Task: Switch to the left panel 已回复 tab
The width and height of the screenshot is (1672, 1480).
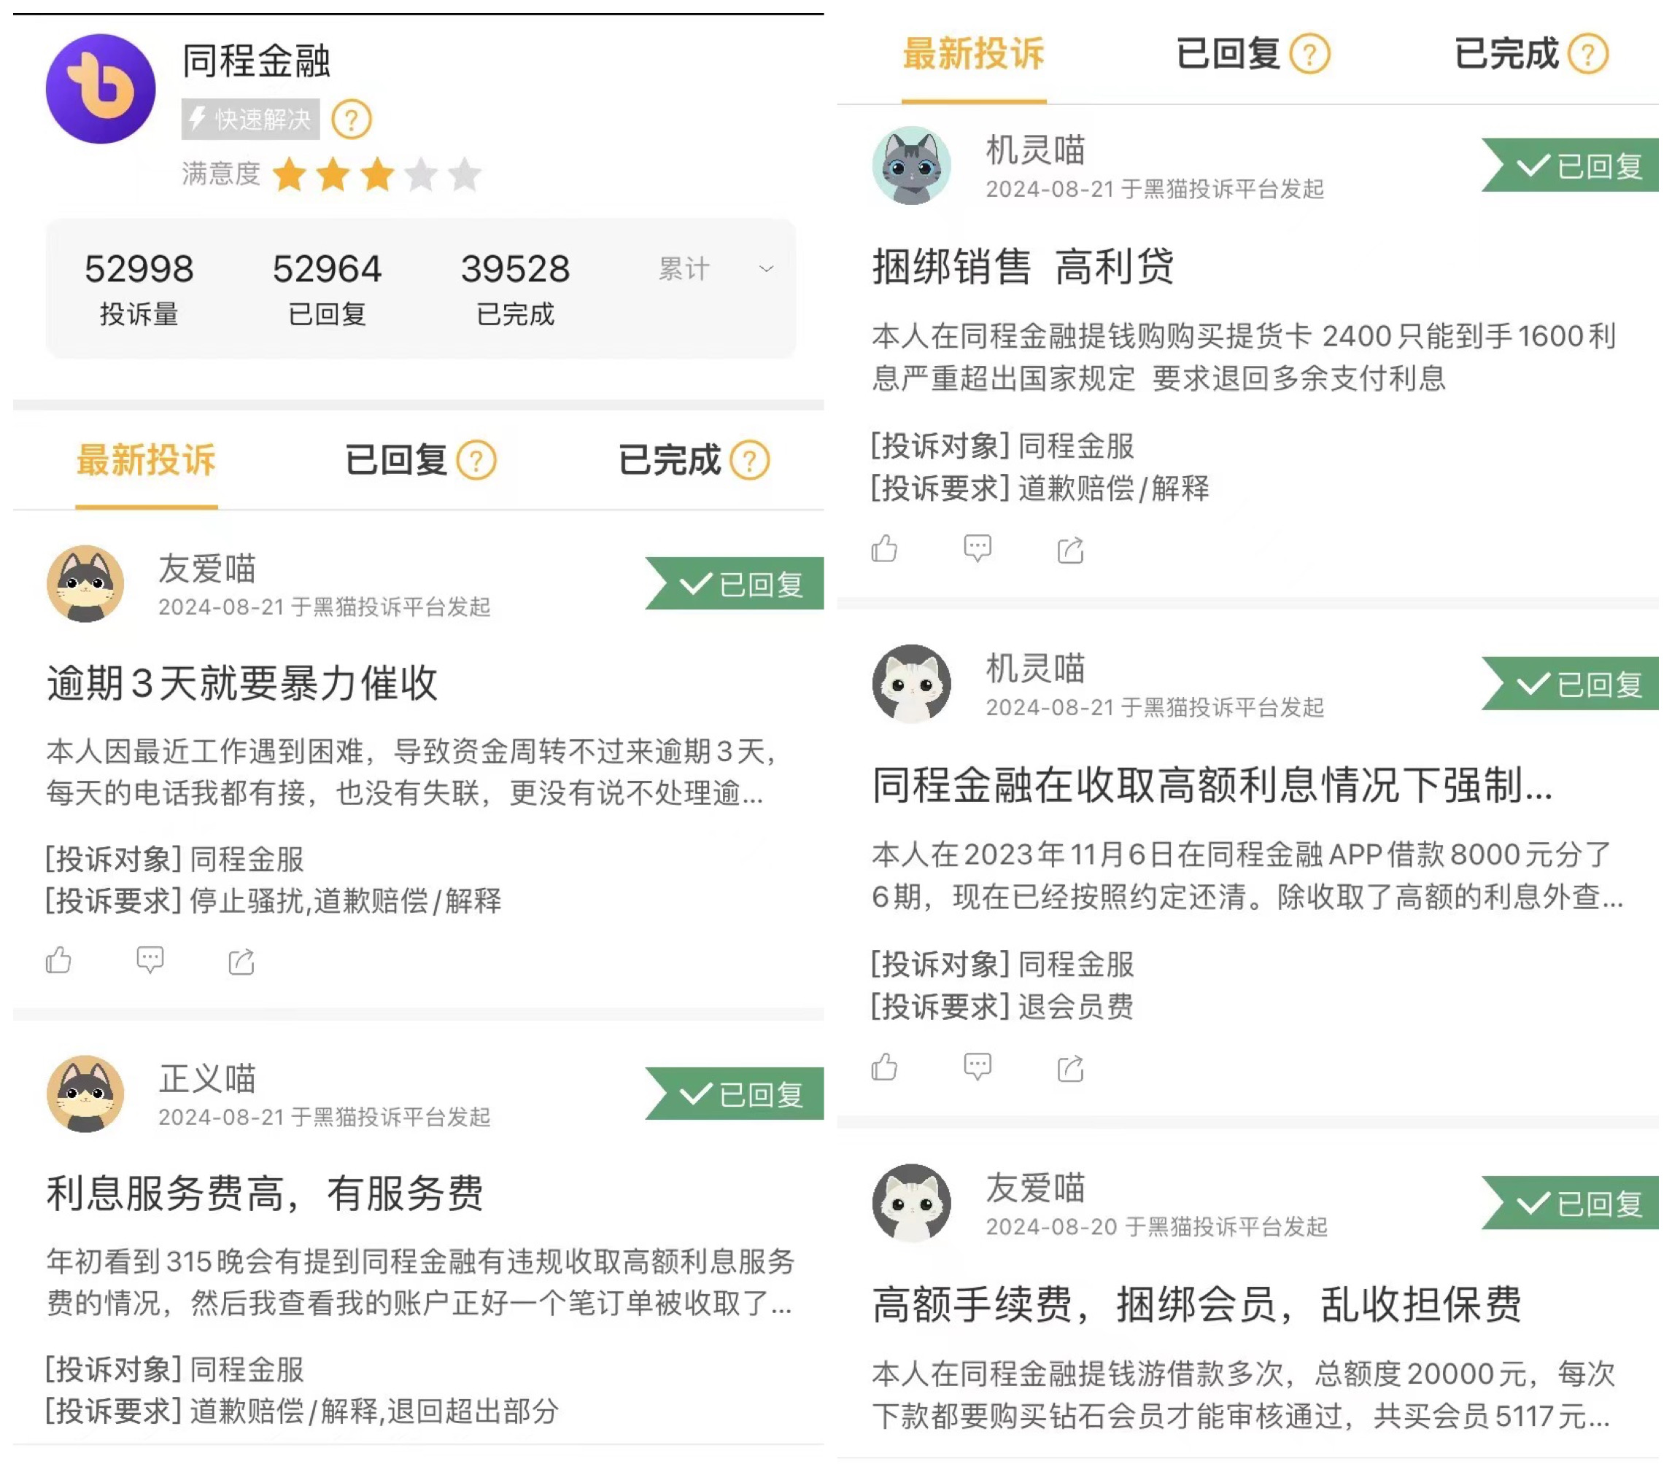Action: (x=396, y=460)
